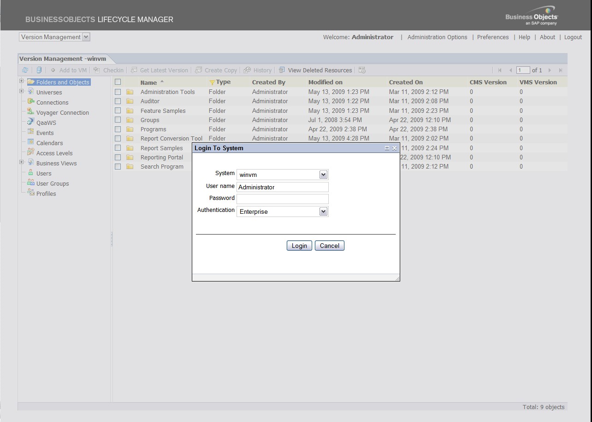Check the Administration Tools row checkbox
Screen dimensions: 592x422
click(x=118, y=92)
